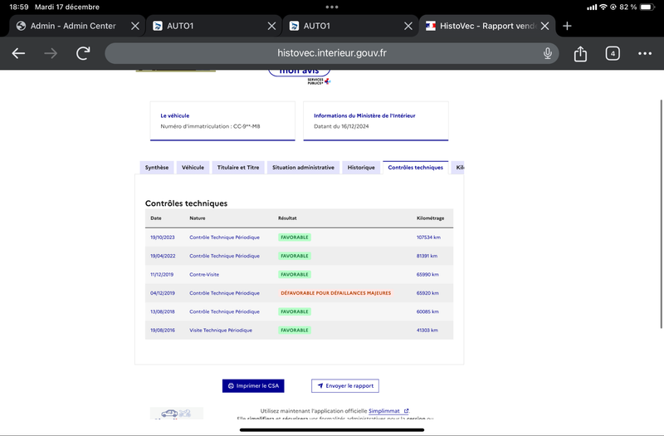
Task: Open the share icon in toolbar
Action: point(580,54)
